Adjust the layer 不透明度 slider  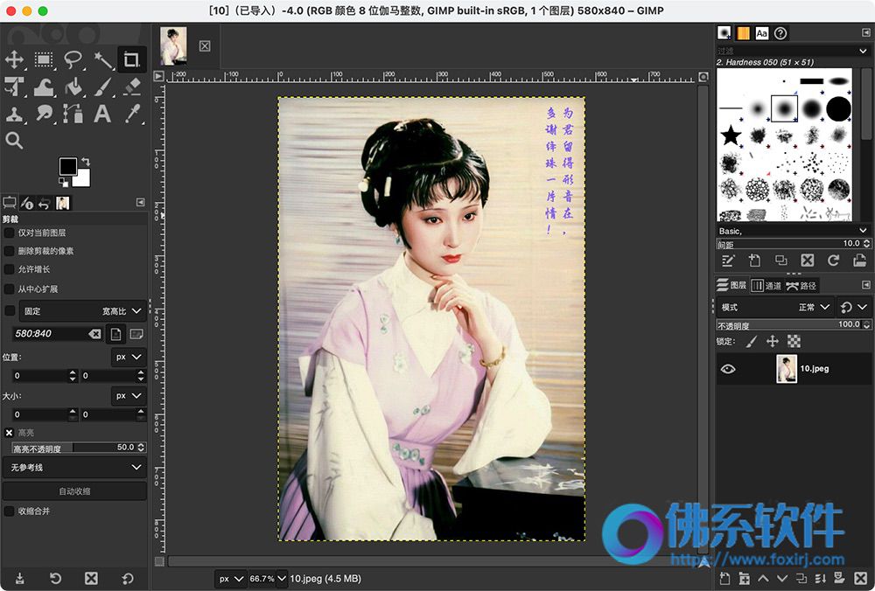coord(793,324)
